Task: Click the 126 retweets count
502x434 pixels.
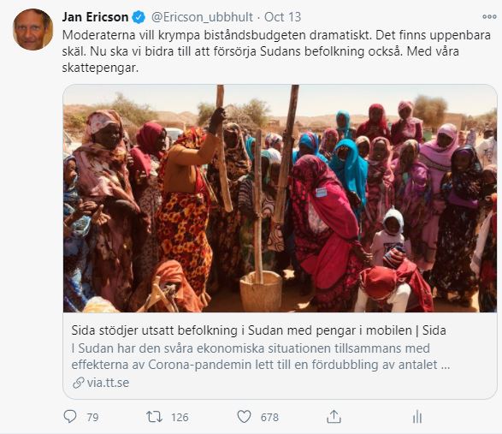Action: tap(180, 418)
